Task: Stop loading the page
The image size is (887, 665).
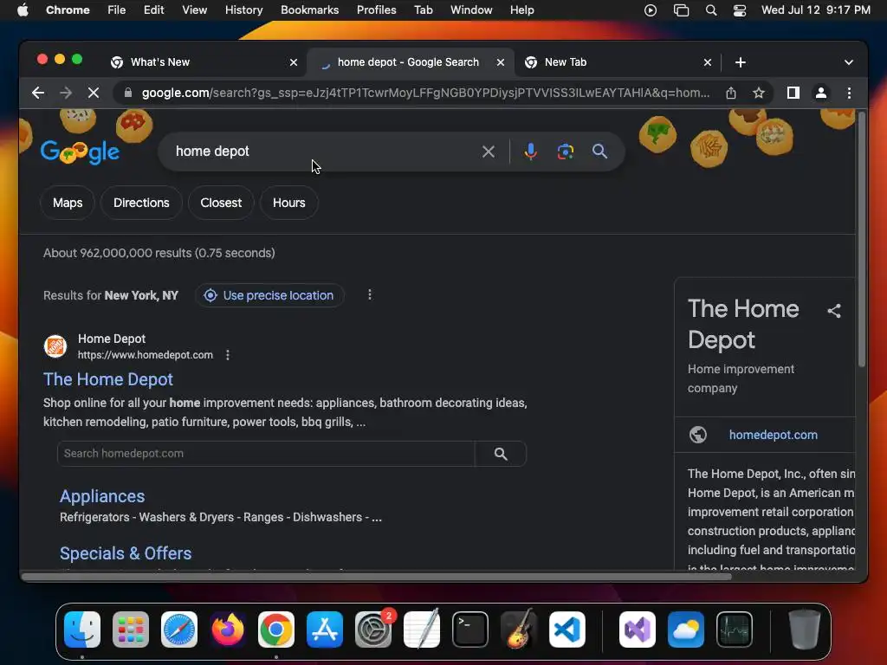Action: pyautogui.click(x=94, y=93)
